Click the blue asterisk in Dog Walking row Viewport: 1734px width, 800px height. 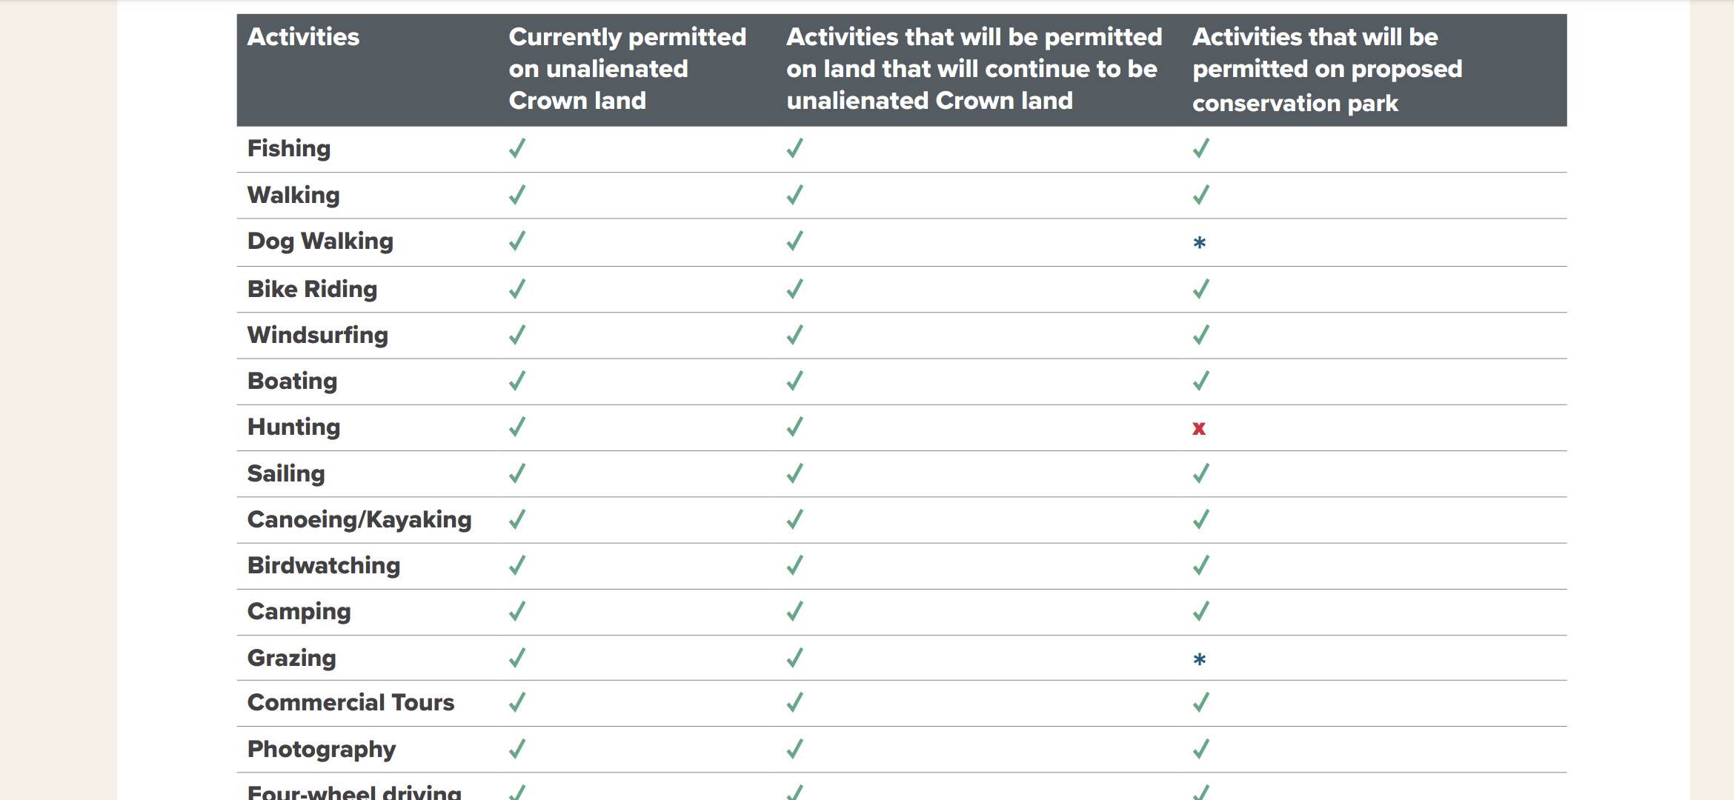click(1200, 243)
